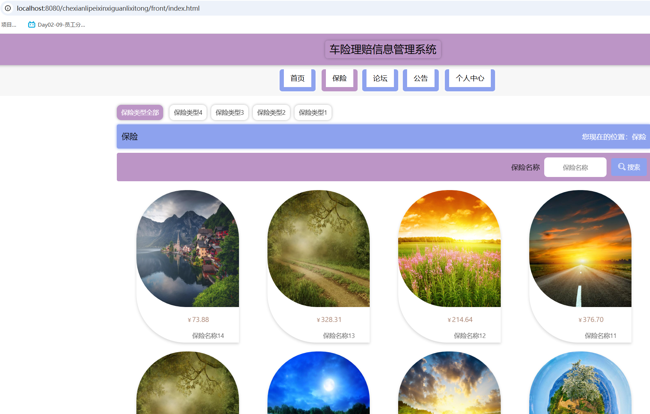
Task: Click the 车险理赔信息管理系统 title
Action: (383, 49)
